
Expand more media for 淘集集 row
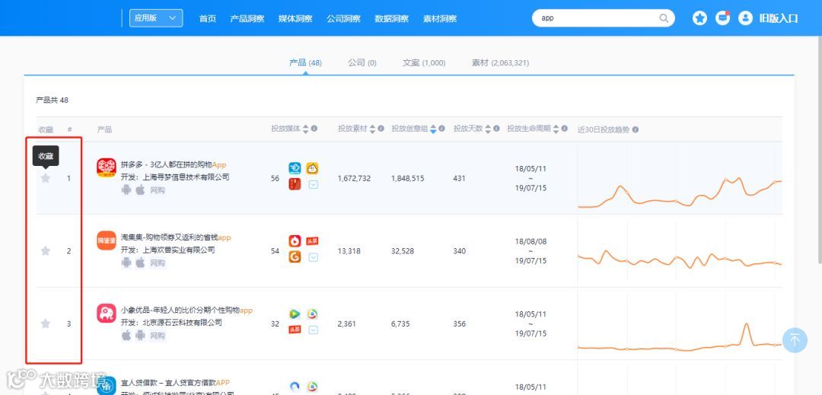[x=313, y=257]
